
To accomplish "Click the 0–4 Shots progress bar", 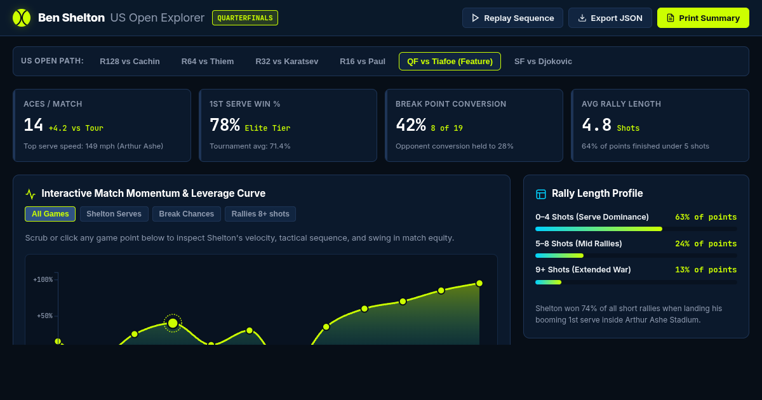I will 636,229.
